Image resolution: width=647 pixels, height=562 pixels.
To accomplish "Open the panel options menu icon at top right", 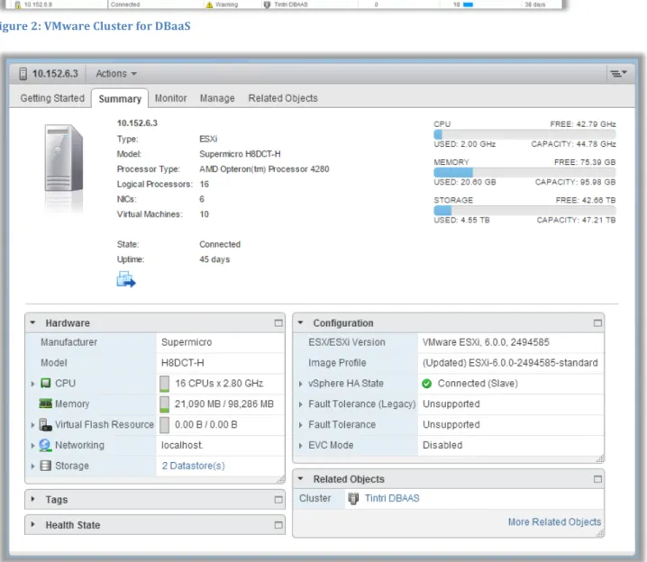I will pyautogui.click(x=618, y=73).
